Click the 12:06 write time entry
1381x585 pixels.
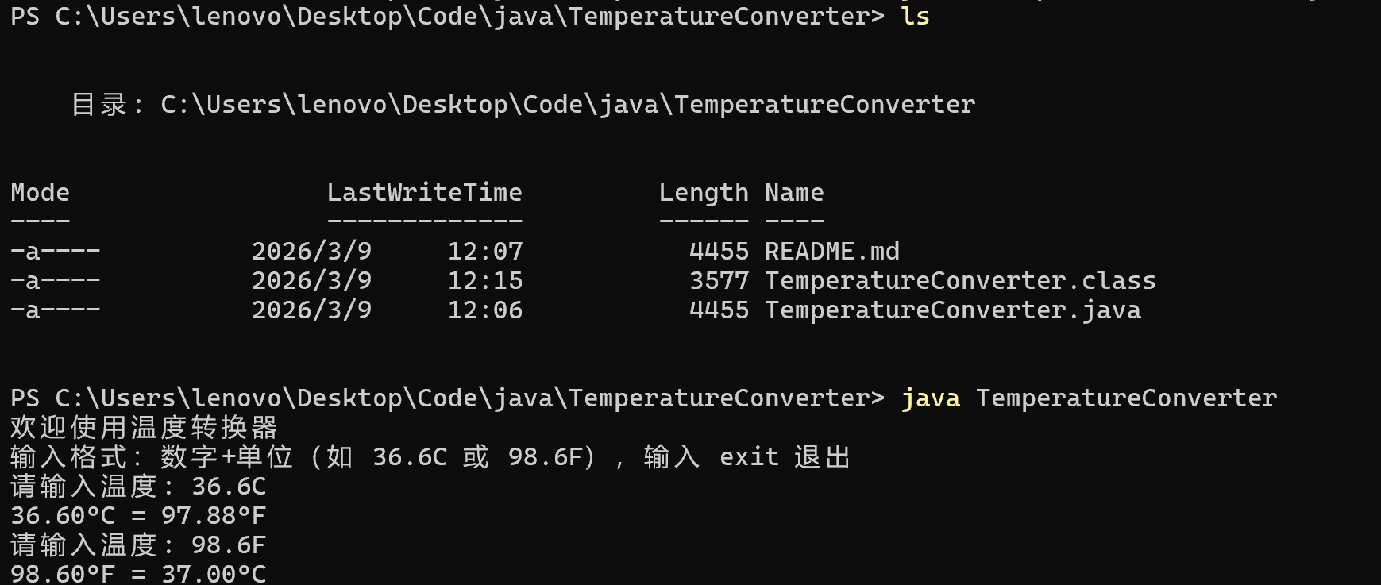tap(484, 310)
